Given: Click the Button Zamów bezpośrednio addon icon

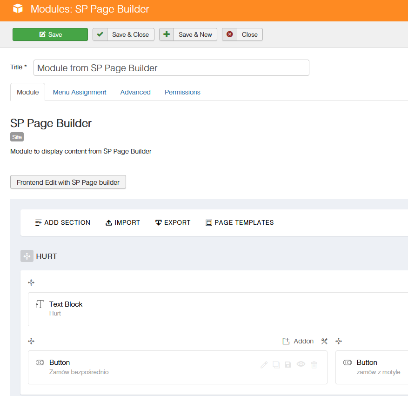Looking at the screenshot, I should 40,362.
